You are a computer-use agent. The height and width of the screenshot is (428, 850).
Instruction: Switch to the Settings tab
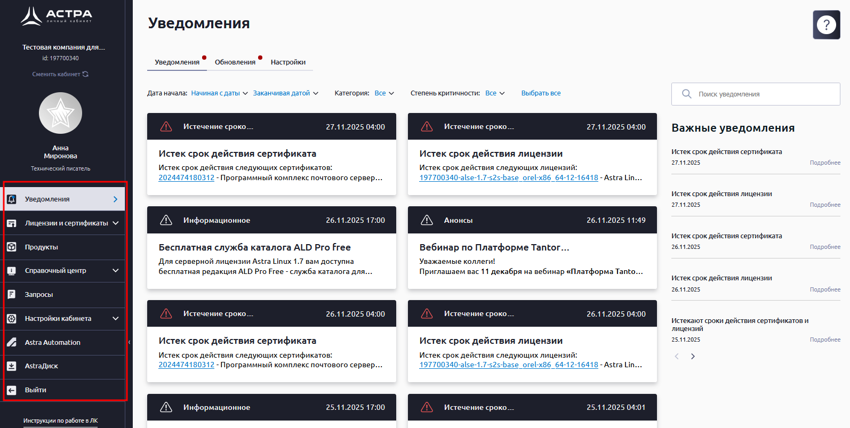pyautogui.click(x=288, y=62)
